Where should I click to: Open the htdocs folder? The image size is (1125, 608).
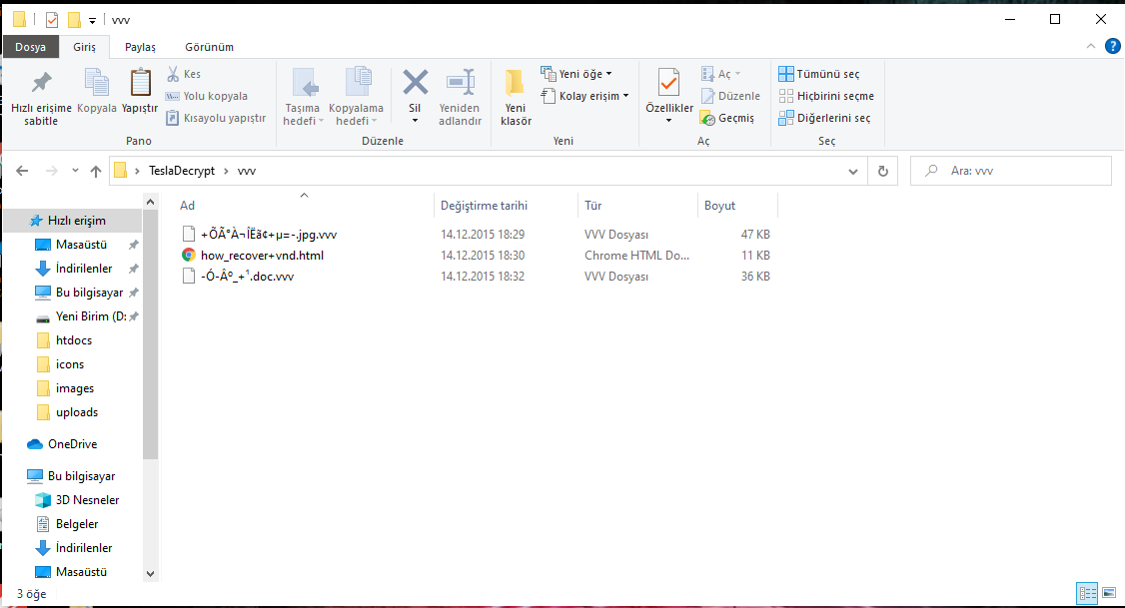coord(74,340)
